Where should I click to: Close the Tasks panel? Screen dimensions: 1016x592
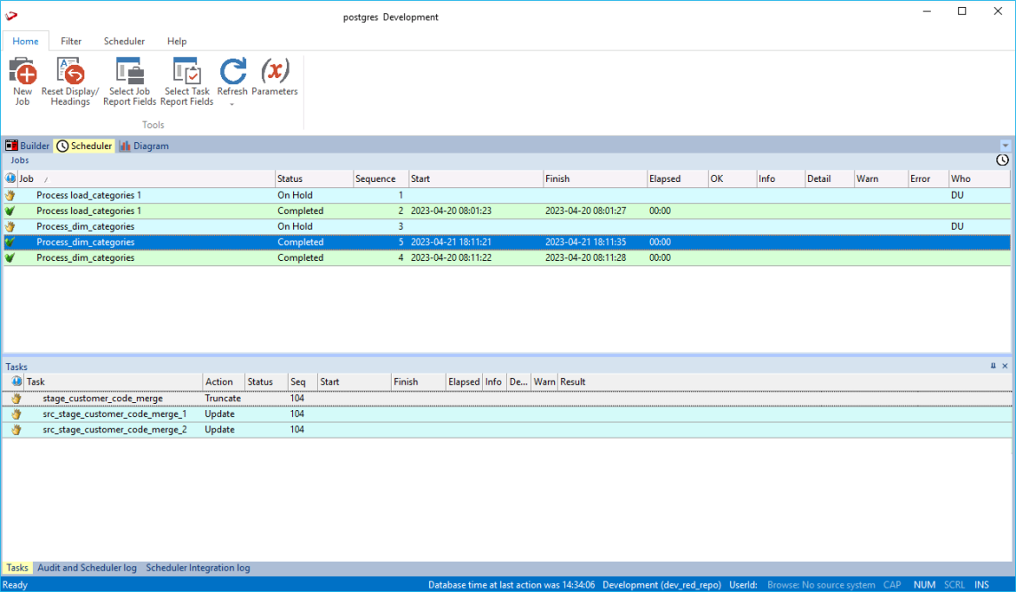click(x=1005, y=366)
